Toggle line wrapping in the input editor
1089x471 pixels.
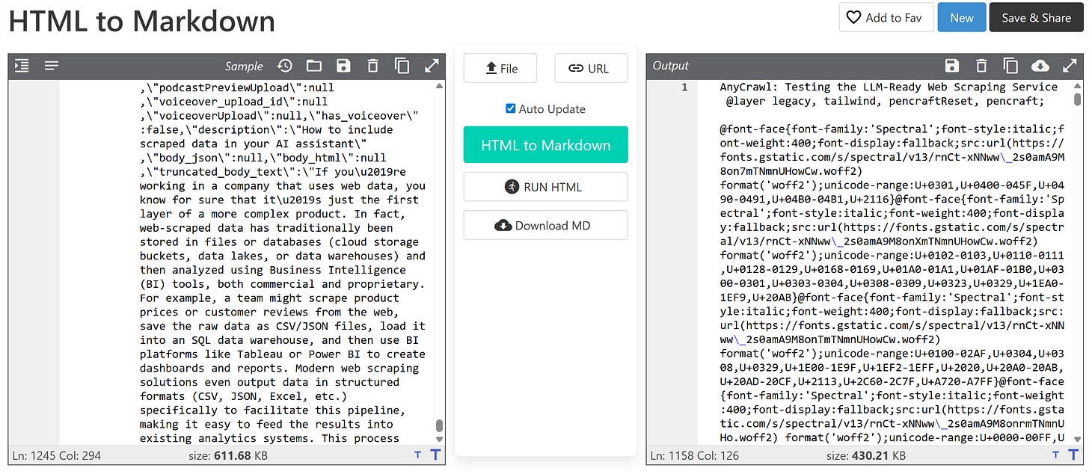coord(51,66)
